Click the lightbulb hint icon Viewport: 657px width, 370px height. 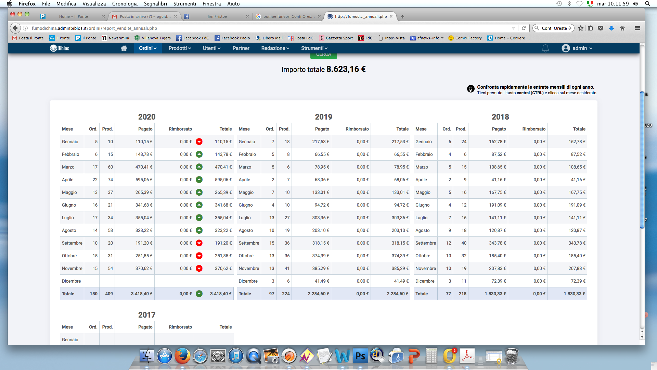[x=471, y=89]
